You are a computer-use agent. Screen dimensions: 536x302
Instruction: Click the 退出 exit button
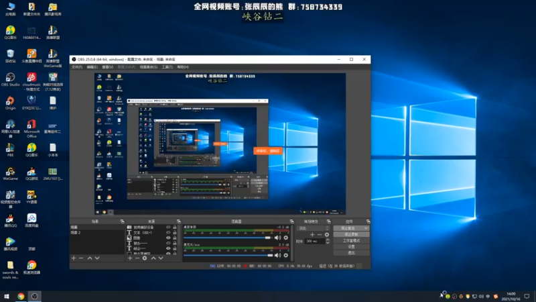pos(351,253)
